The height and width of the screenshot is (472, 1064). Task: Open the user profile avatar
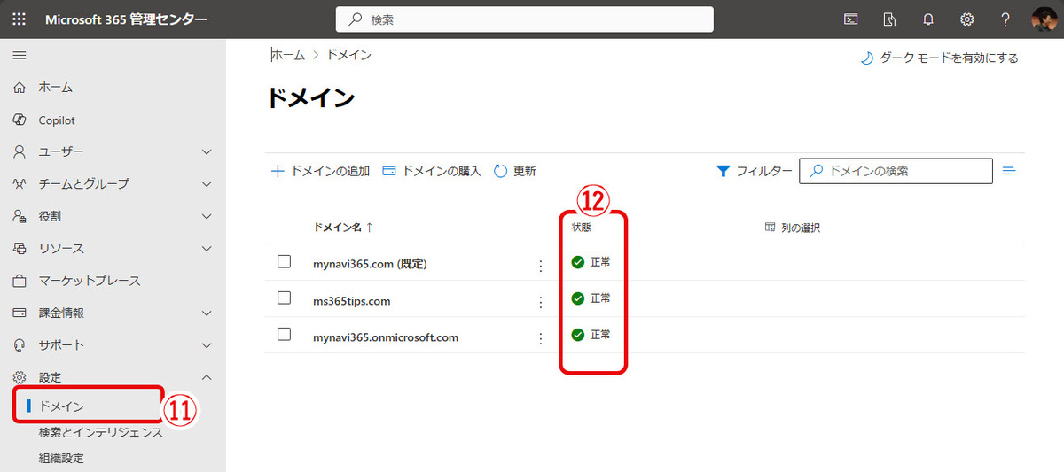point(1044,19)
